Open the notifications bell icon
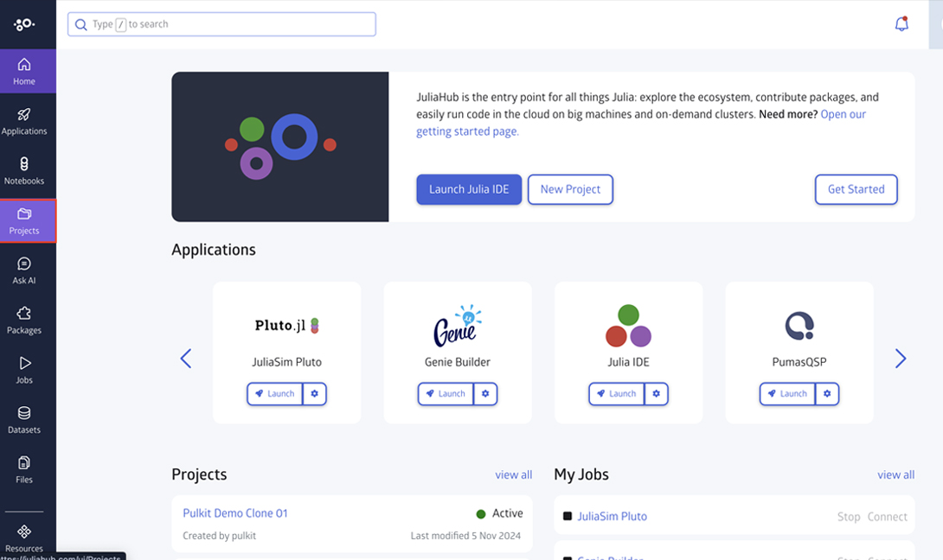Screen dimensions: 943x560 (x=901, y=24)
